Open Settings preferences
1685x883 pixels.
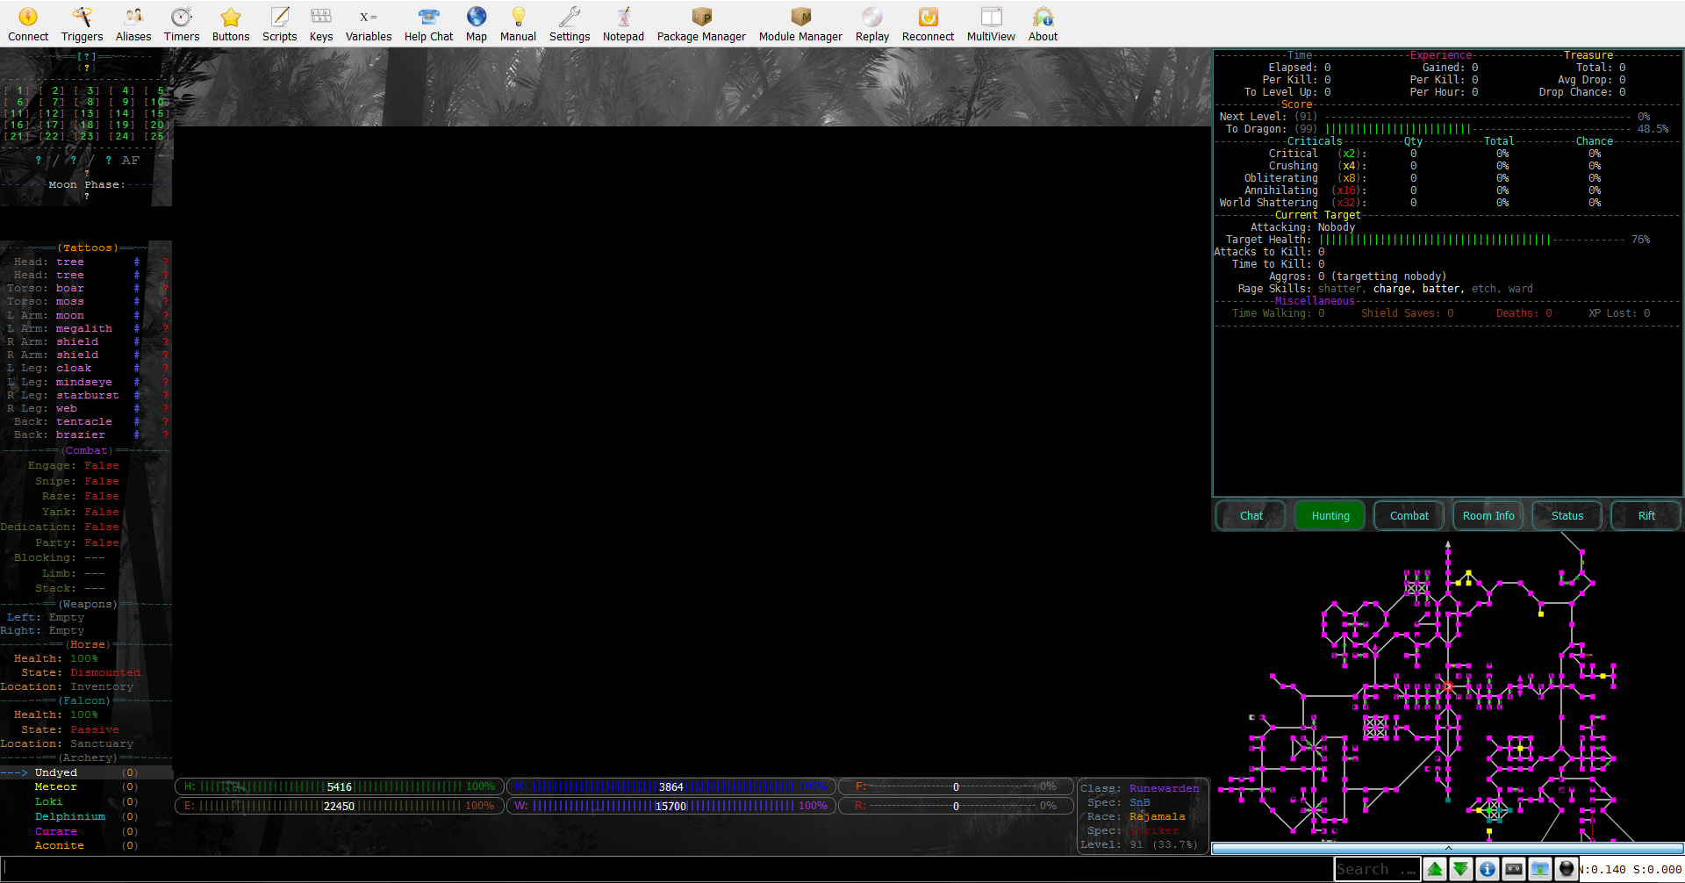coord(570,25)
